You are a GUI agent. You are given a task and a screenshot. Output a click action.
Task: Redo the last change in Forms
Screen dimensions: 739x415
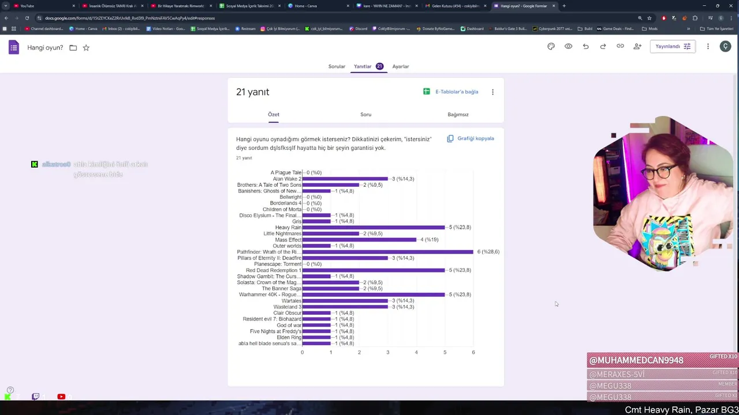[x=603, y=46]
